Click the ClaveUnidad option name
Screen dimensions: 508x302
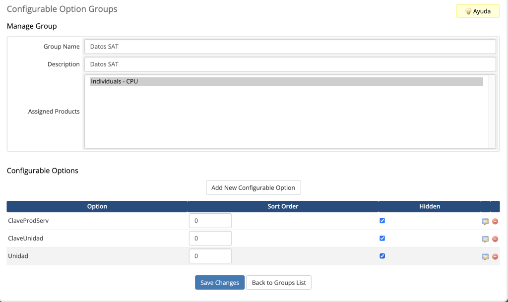pos(26,238)
